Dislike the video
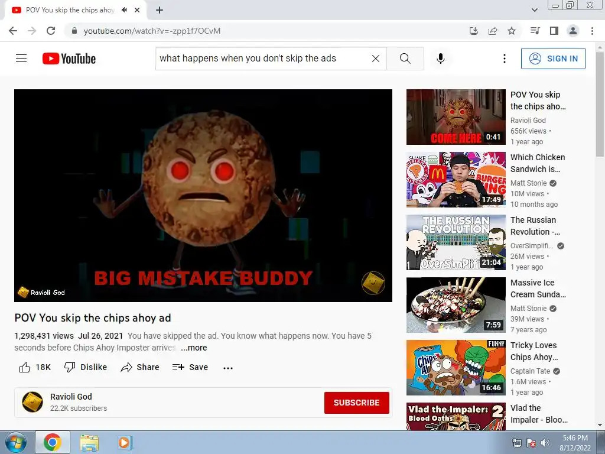 pyautogui.click(x=86, y=367)
